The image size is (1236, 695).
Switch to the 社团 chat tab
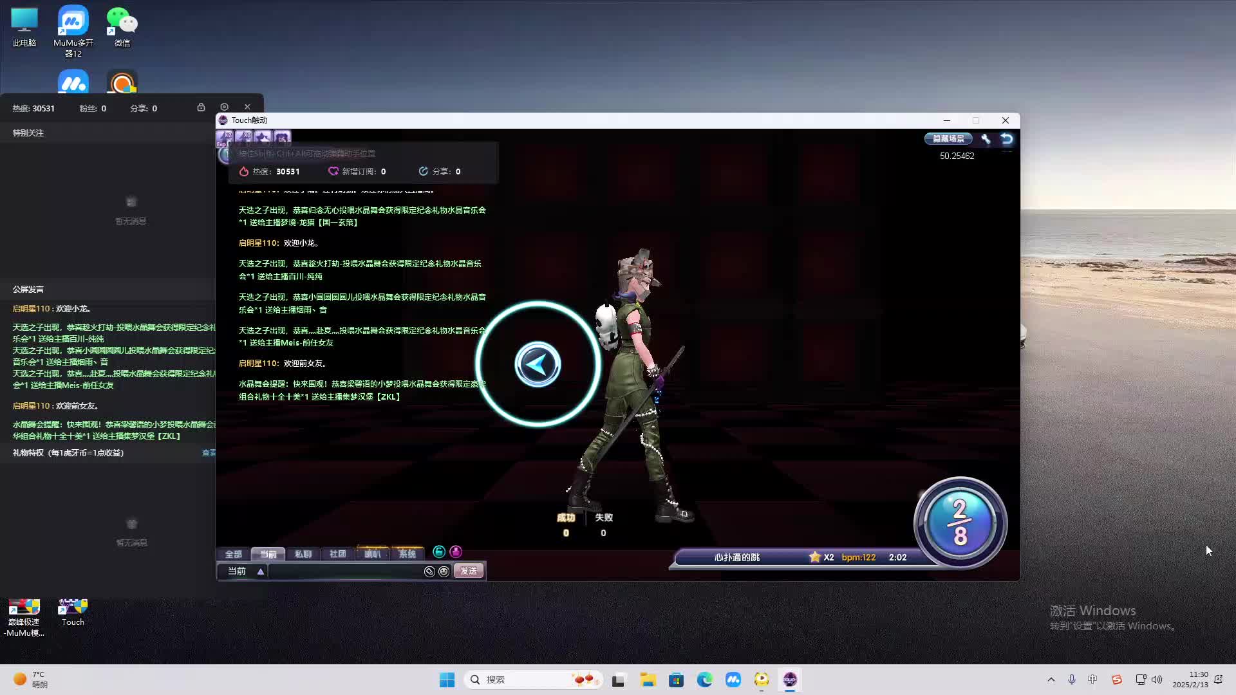click(x=337, y=554)
